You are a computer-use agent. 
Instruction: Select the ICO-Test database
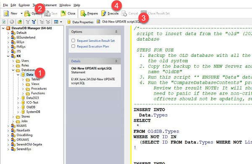coord(32,102)
